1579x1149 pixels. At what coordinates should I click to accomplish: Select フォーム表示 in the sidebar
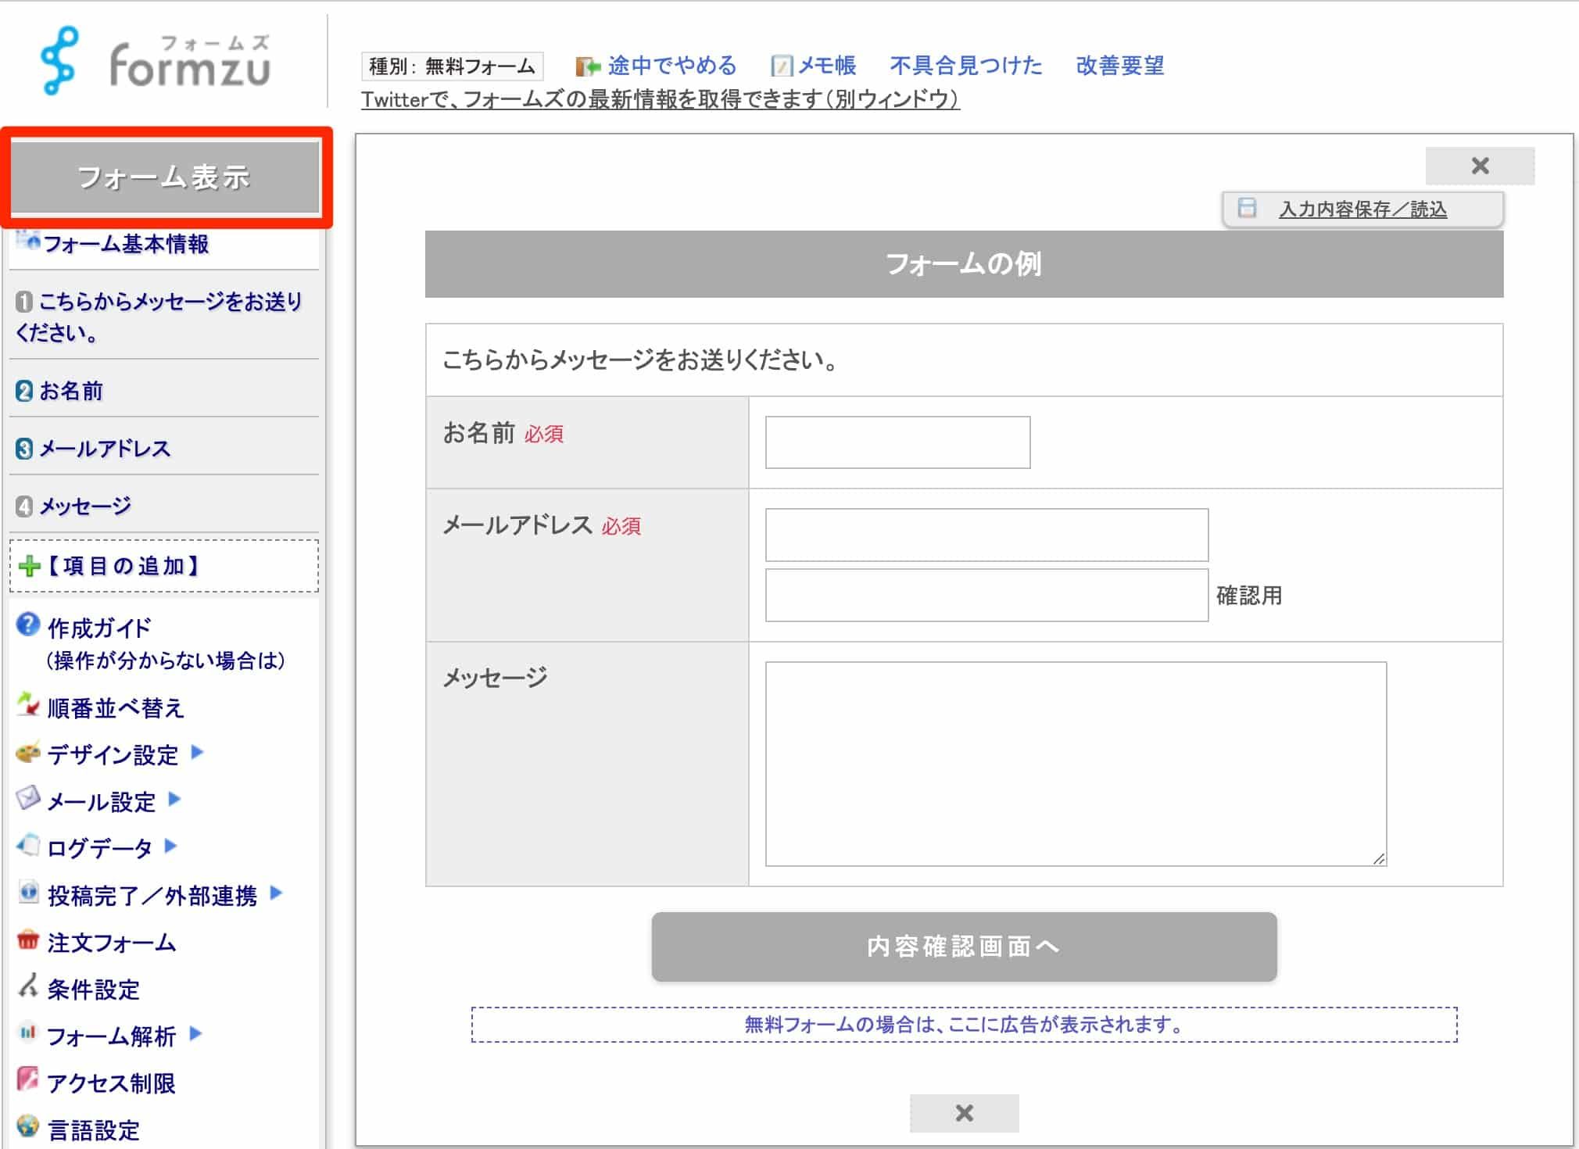point(165,178)
